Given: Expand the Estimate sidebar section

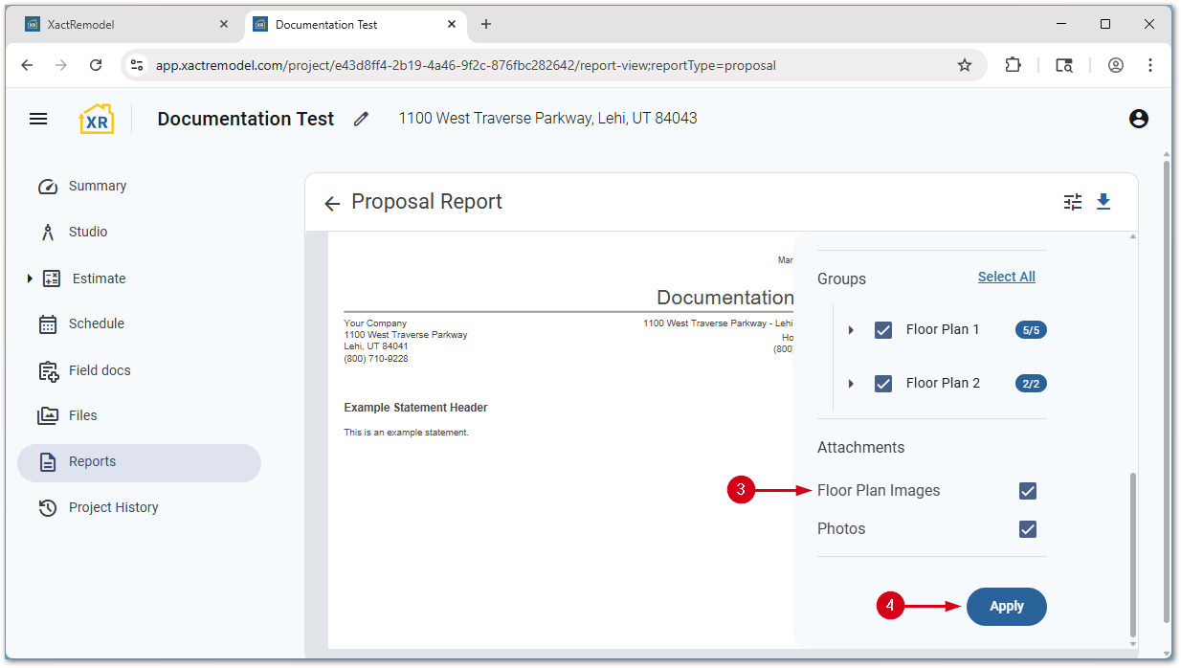Looking at the screenshot, I should [30, 278].
